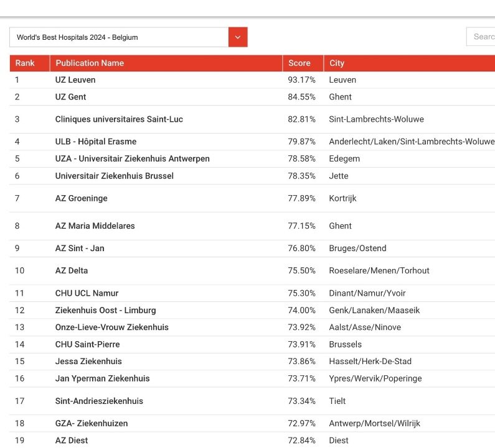This screenshot has width=495, height=448.
Task: Click the Brussels city cell
Action: tap(346, 344)
